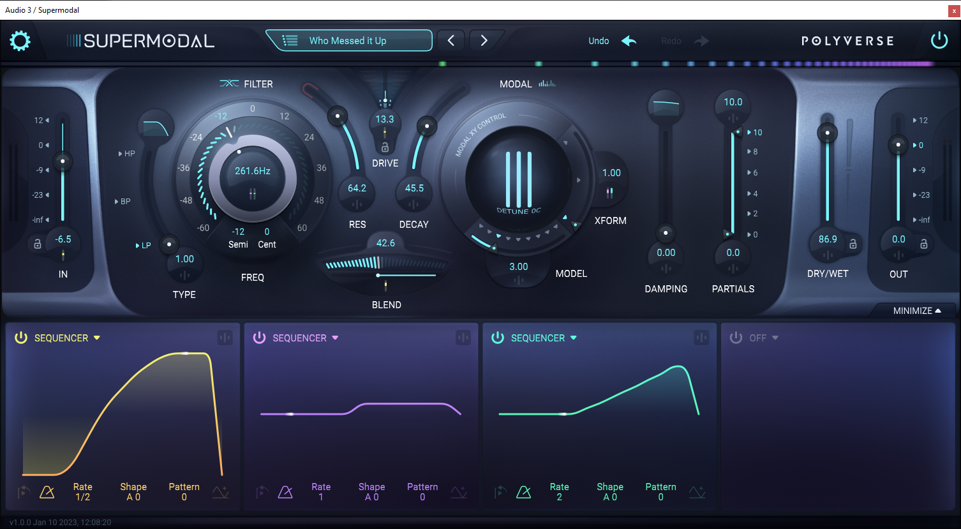Load the previous preset with left arrow
Image resolution: width=961 pixels, height=529 pixels.
451,41
